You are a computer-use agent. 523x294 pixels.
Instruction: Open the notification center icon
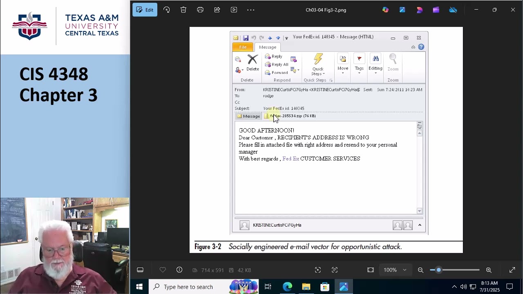tap(510, 287)
